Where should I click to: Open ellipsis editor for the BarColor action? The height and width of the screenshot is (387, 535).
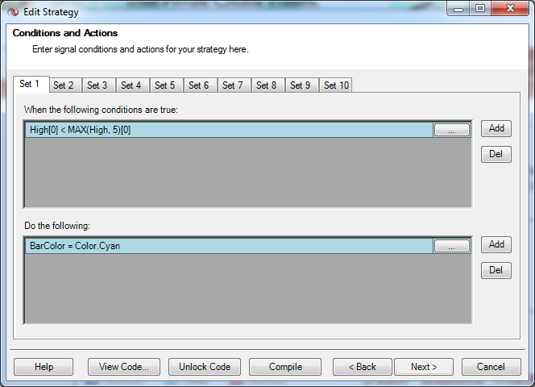coord(452,246)
